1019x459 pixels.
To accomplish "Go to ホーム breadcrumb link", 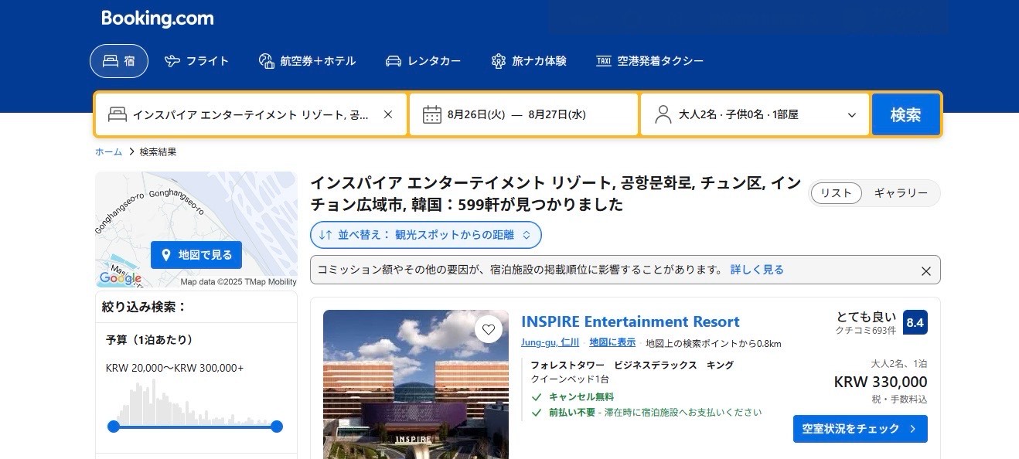I will click(109, 151).
